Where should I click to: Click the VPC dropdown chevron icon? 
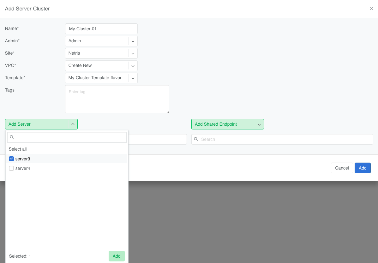point(133,66)
